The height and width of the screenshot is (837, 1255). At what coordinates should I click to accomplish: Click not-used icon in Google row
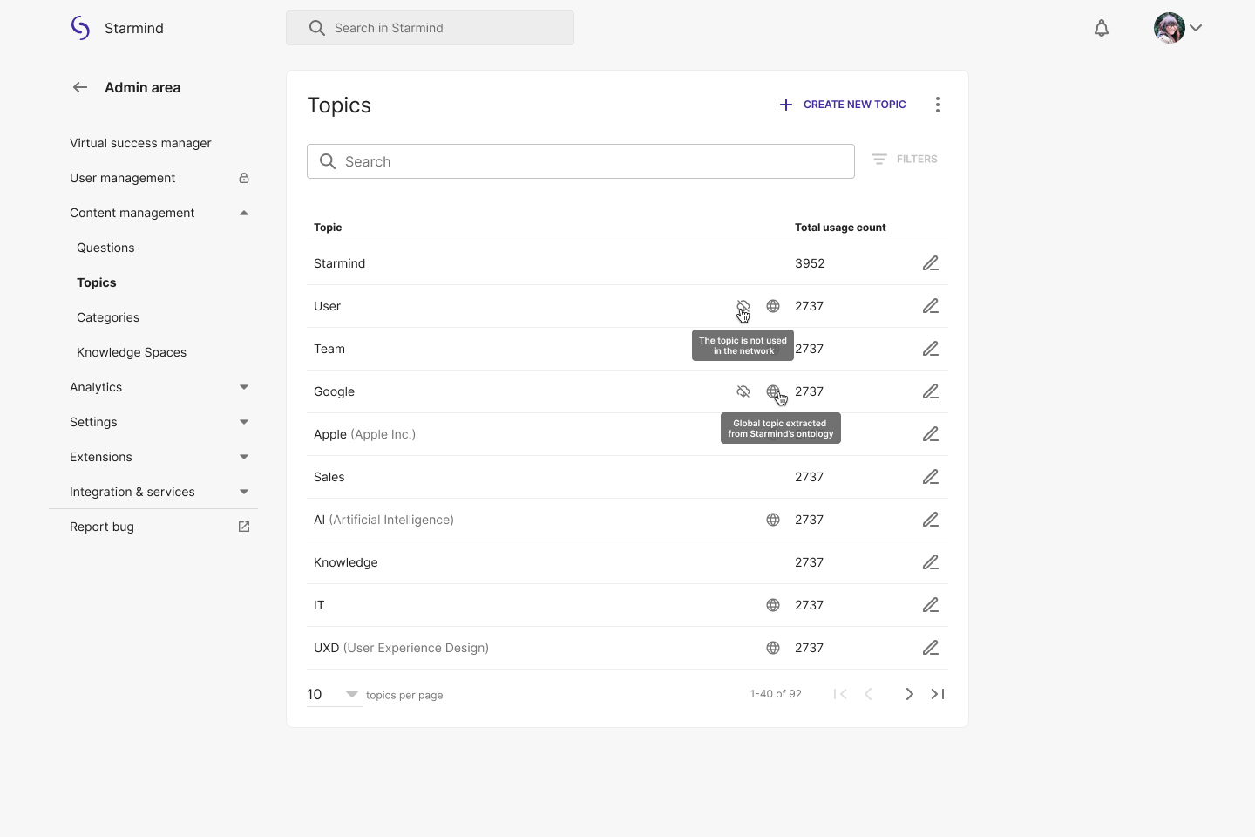coord(743,391)
